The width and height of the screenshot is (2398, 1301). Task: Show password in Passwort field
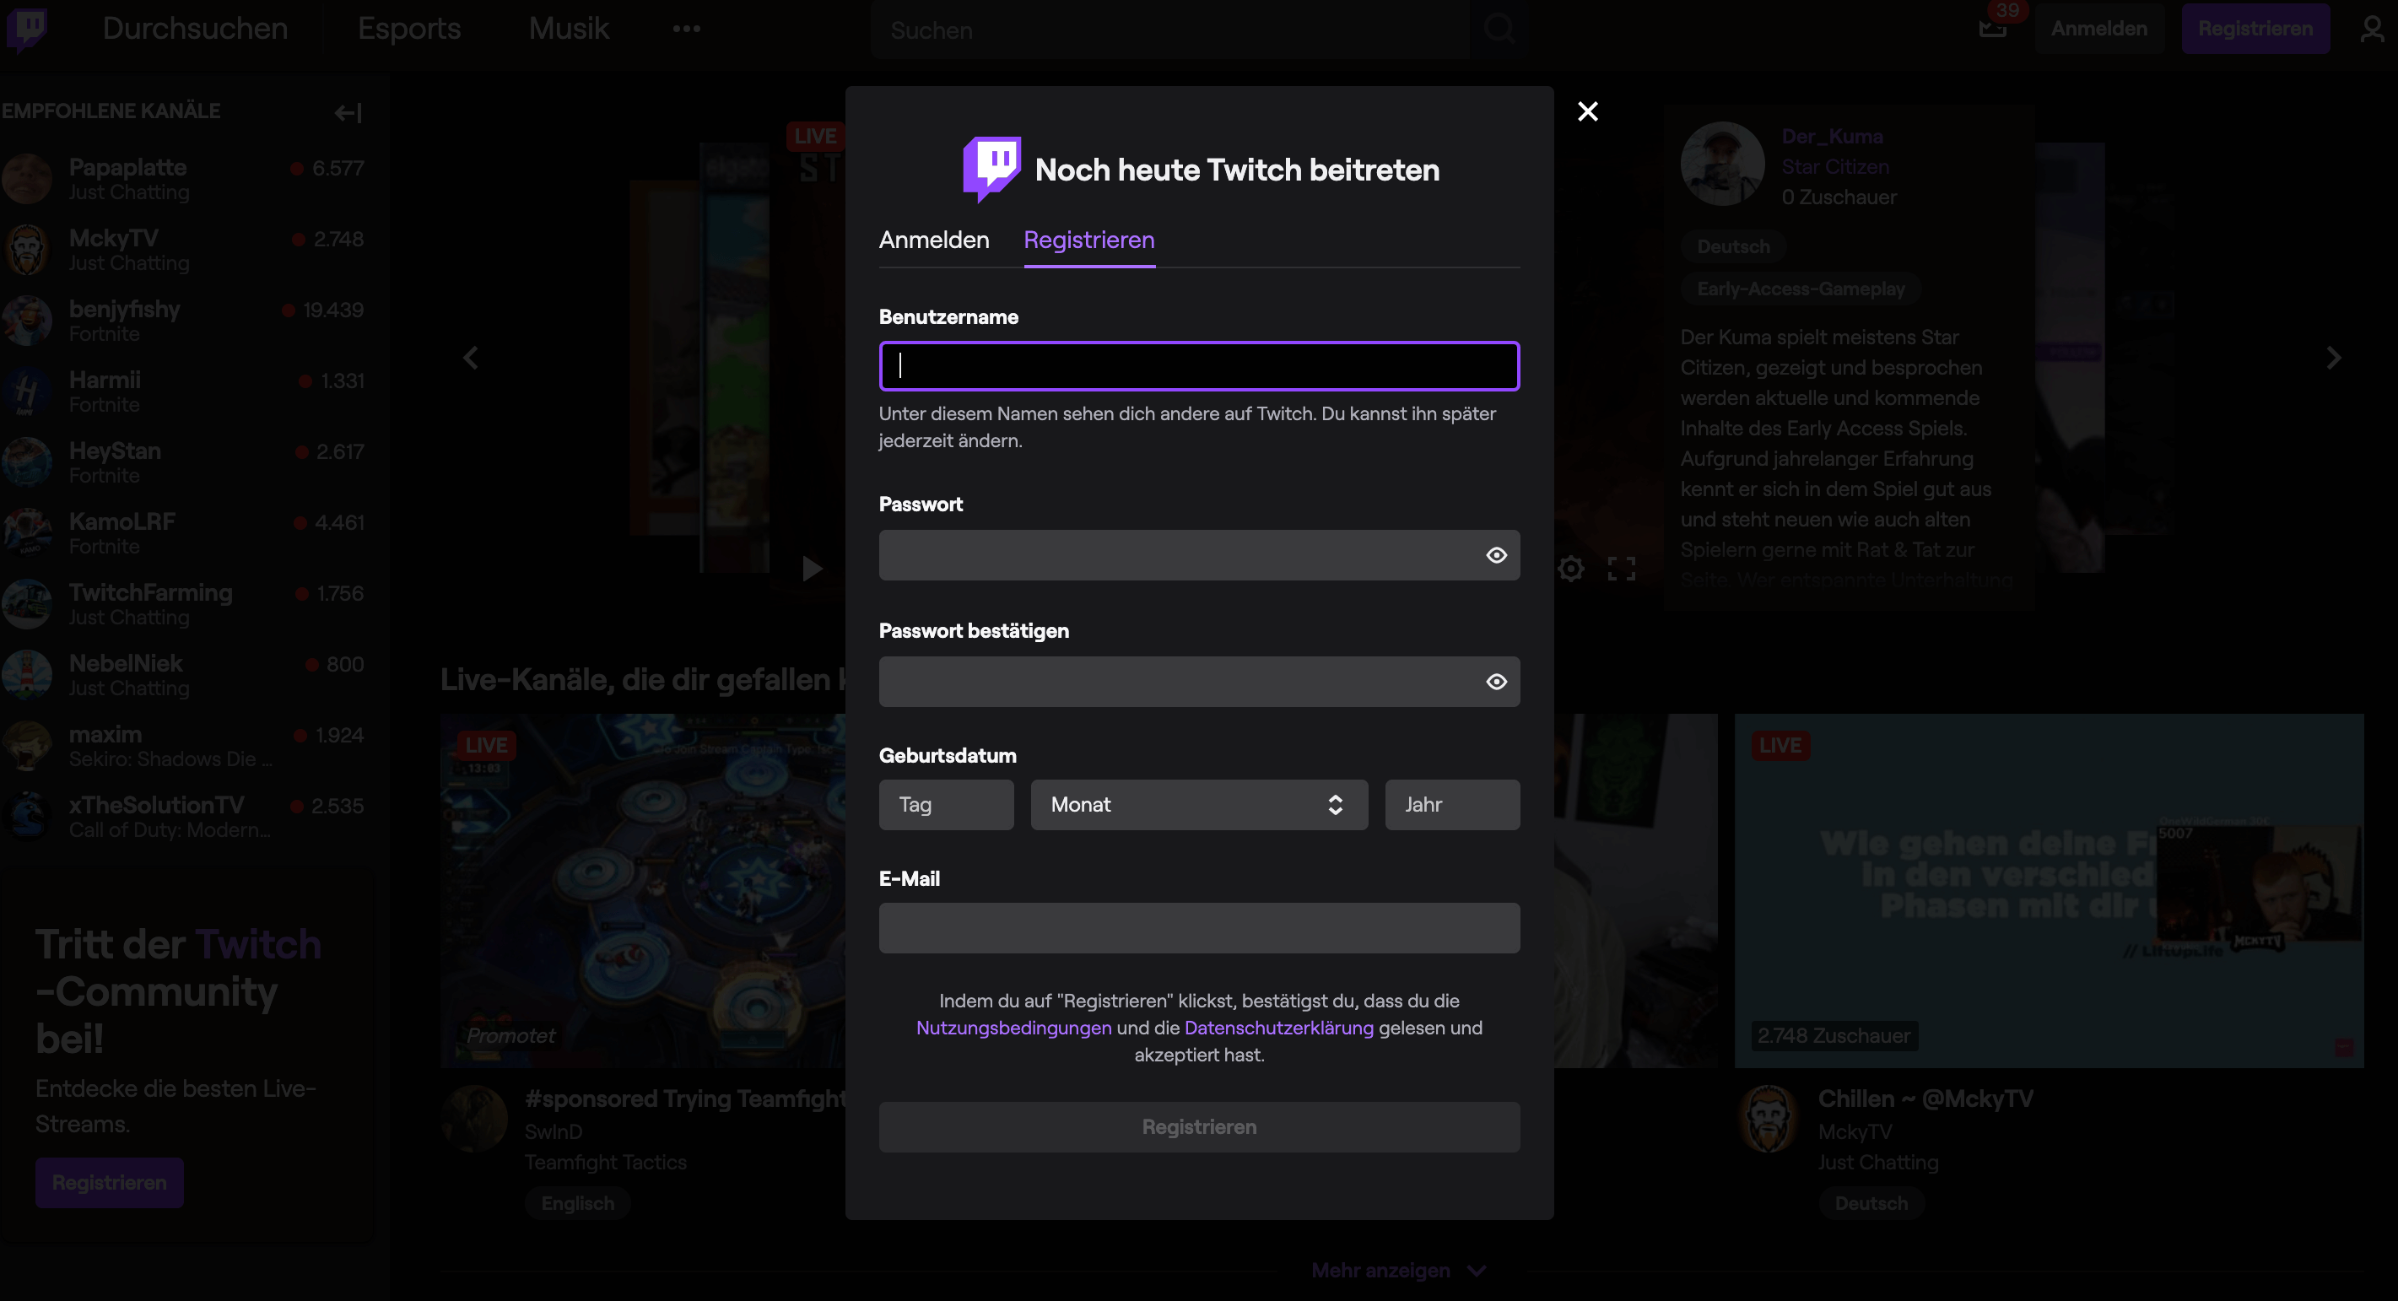pyautogui.click(x=1496, y=555)
